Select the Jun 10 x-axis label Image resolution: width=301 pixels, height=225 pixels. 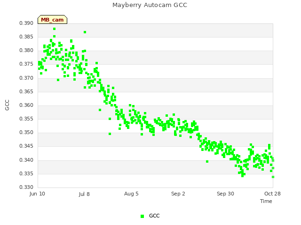coord(37,194)
